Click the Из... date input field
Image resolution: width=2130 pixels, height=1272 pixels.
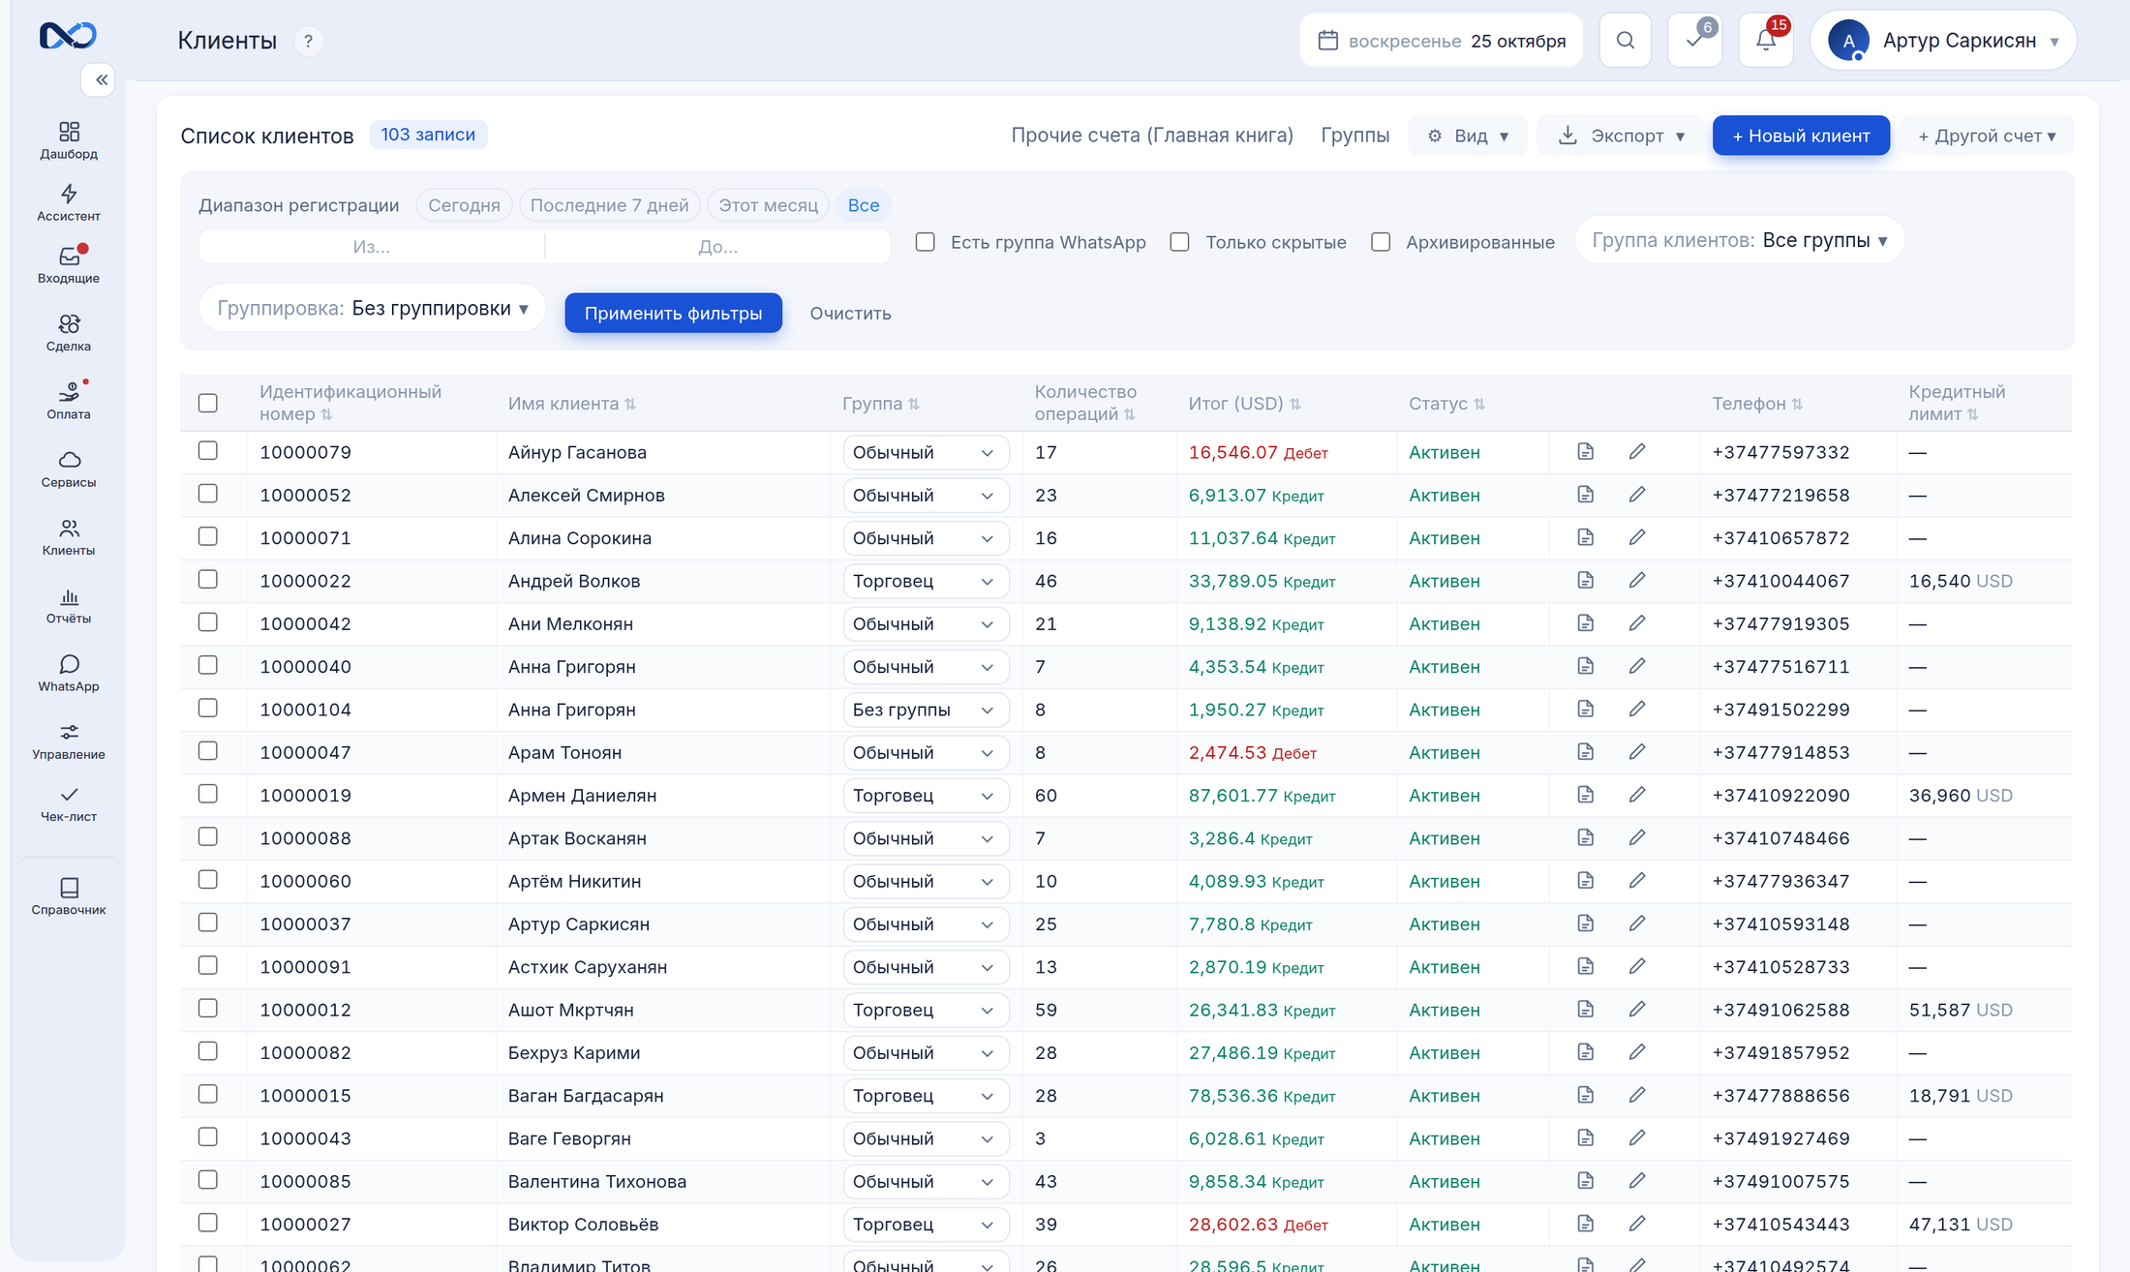pos(372,247)
